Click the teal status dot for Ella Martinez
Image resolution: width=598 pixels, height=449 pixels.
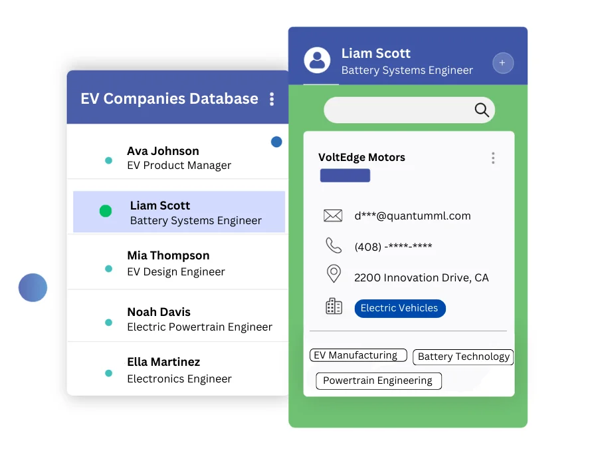click(109, 373)
